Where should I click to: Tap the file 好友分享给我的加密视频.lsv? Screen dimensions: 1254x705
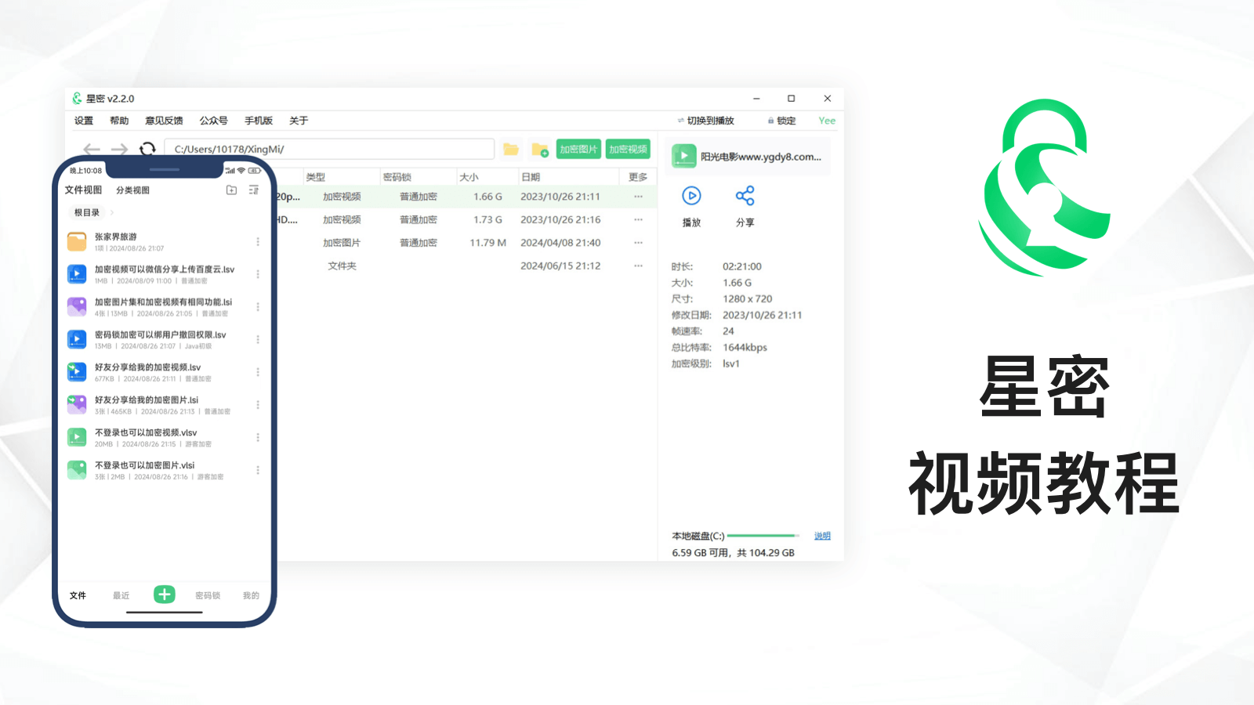(x=163, y=372)
